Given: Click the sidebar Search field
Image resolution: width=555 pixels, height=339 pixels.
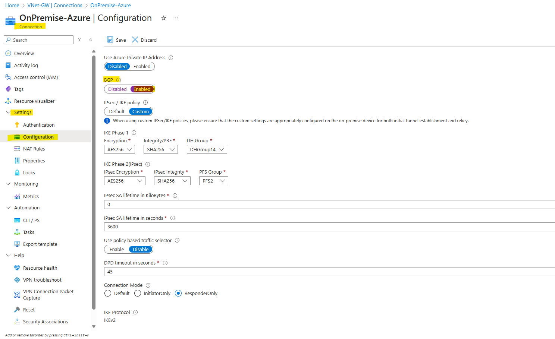Looking at the screenshot, I should [x=38, y=40].
